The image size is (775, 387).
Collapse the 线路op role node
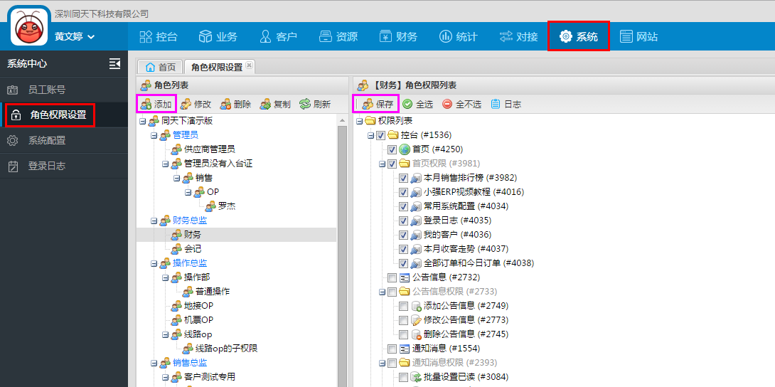(x=165, y=334)
